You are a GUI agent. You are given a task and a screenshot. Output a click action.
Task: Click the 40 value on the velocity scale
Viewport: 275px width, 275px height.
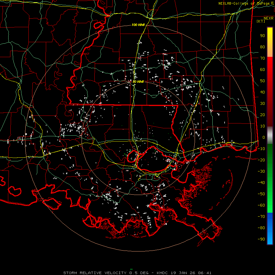tap(262, 92)
